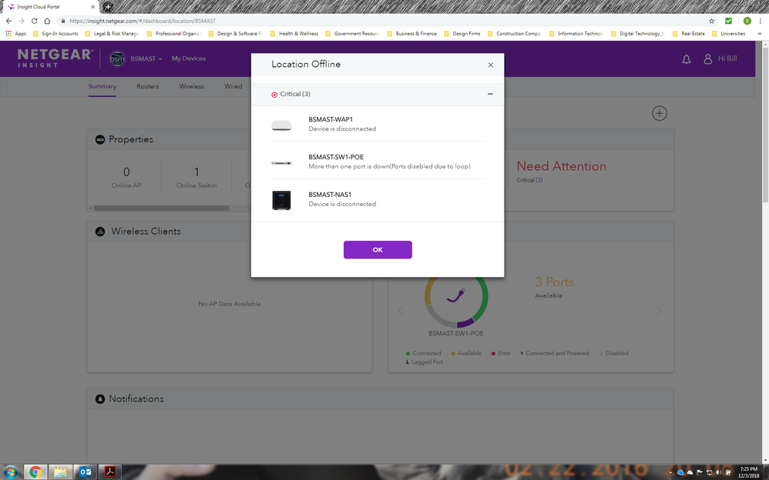Go to next switch chart
This screenshot has height=480, width=769.
click(x=659, y=311)
